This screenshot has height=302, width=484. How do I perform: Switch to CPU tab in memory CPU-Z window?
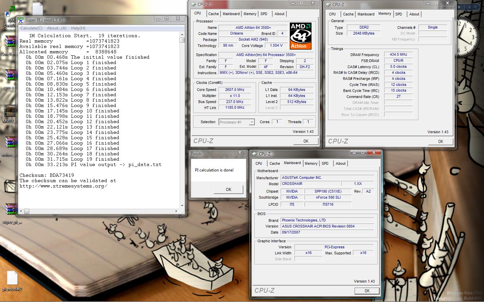[x=332, y=14]
